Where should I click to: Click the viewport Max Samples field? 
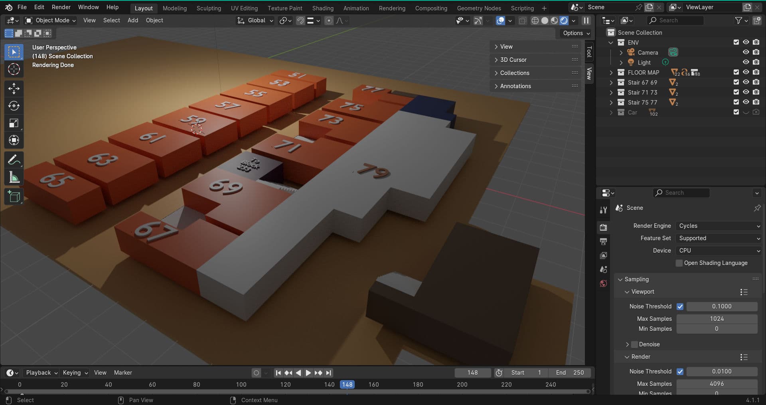click(x=717, y=319)
